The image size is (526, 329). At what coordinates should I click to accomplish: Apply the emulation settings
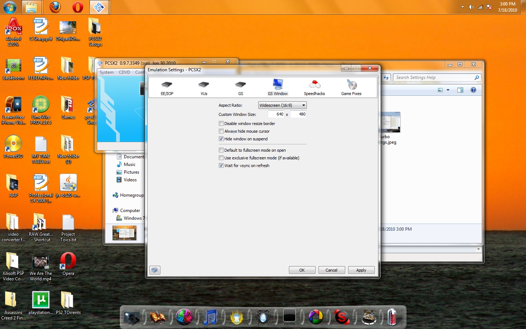click(361, 270)
